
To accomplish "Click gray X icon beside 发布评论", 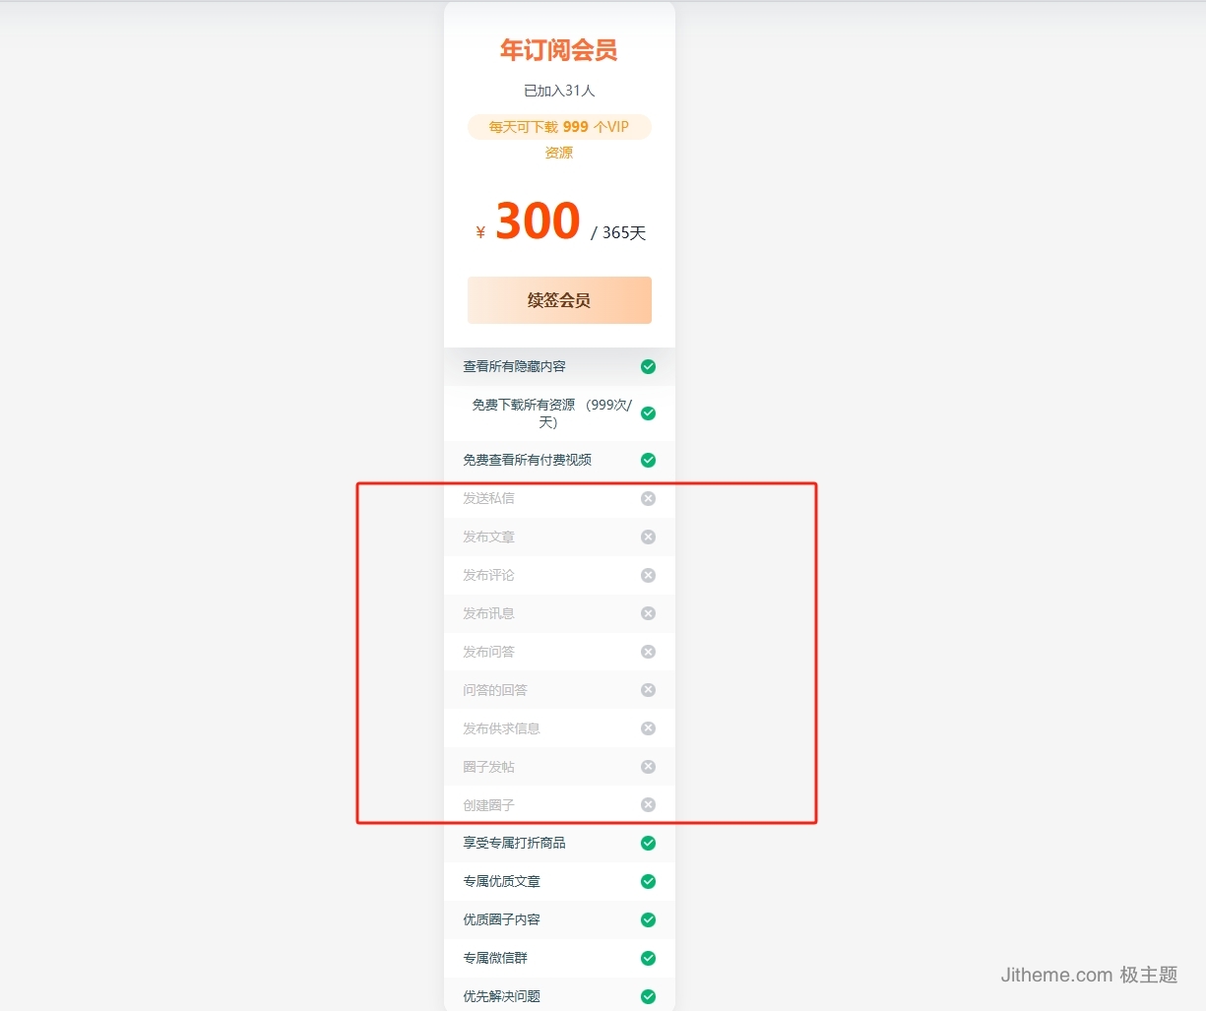I will tap(648, 575).
